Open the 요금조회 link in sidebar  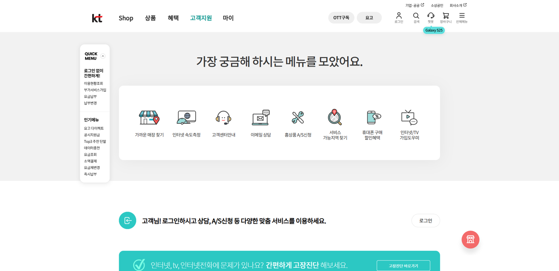pos(90,154)
